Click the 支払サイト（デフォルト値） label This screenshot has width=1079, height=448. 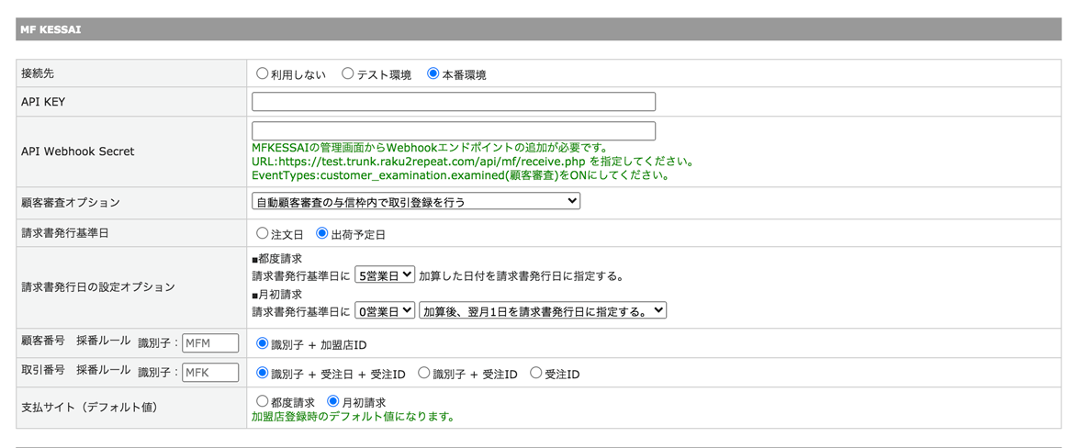click(91, 407)
